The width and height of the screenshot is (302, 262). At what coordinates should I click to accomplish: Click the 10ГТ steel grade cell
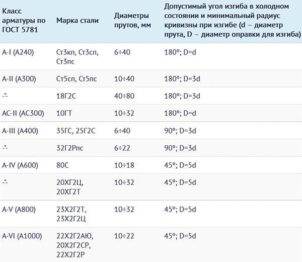(x=64, y=113)
